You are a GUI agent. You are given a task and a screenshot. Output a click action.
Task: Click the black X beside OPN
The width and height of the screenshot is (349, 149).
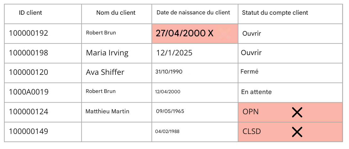tap(297, 112)
